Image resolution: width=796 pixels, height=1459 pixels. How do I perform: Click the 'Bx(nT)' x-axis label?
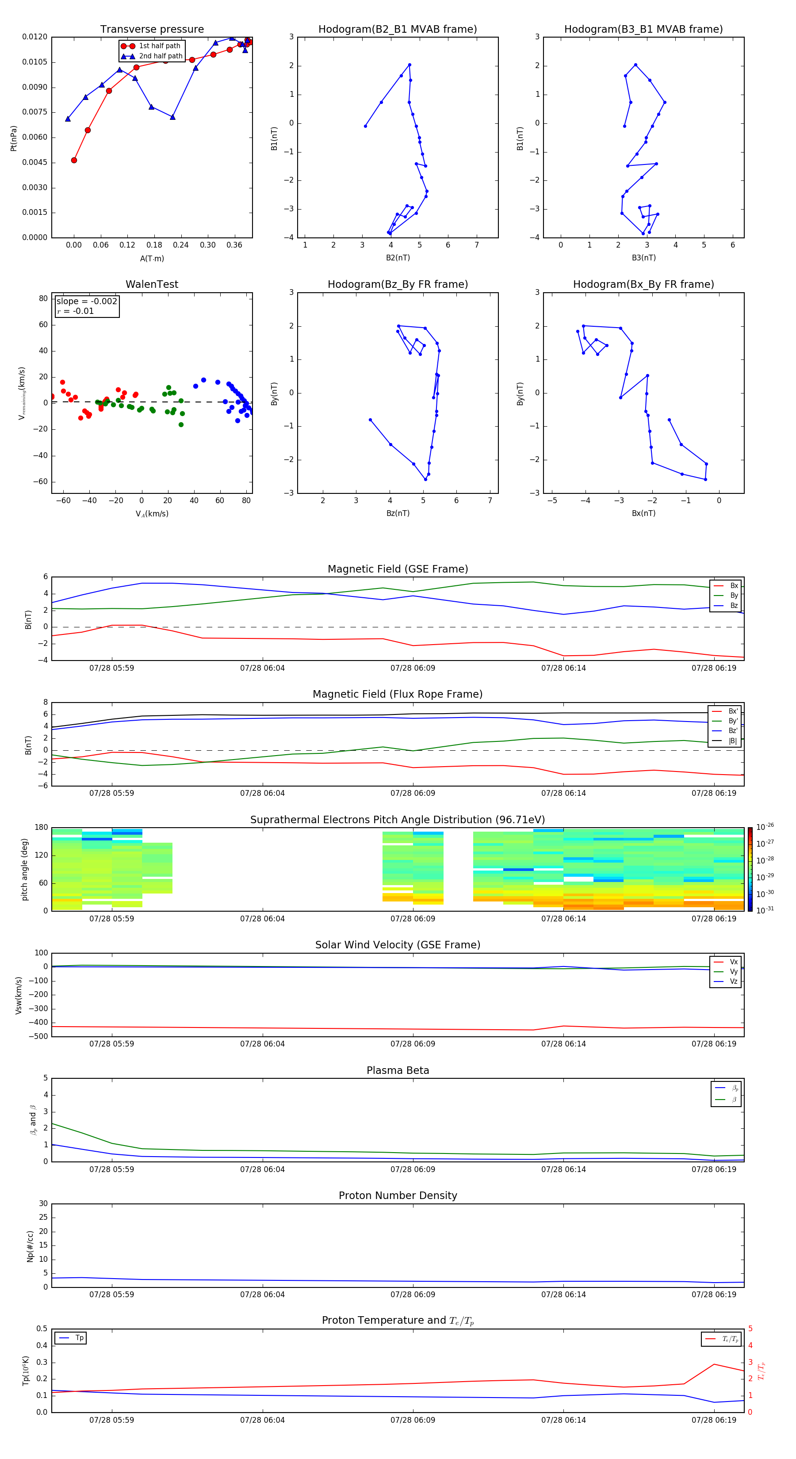click(x=643, y=513)
